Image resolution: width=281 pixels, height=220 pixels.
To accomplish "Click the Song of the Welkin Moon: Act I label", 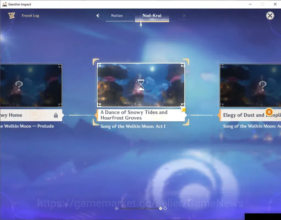I will (x=133, y=126).
